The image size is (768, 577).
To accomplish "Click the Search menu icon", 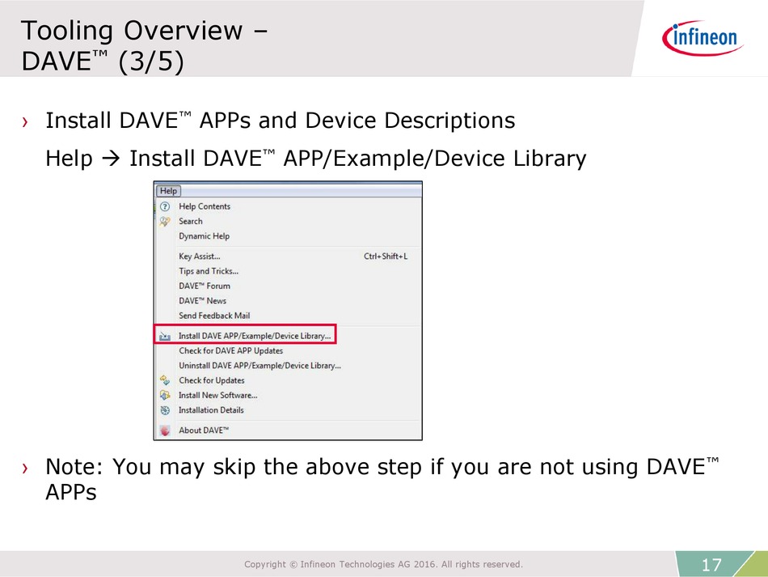I will [165, 222].
